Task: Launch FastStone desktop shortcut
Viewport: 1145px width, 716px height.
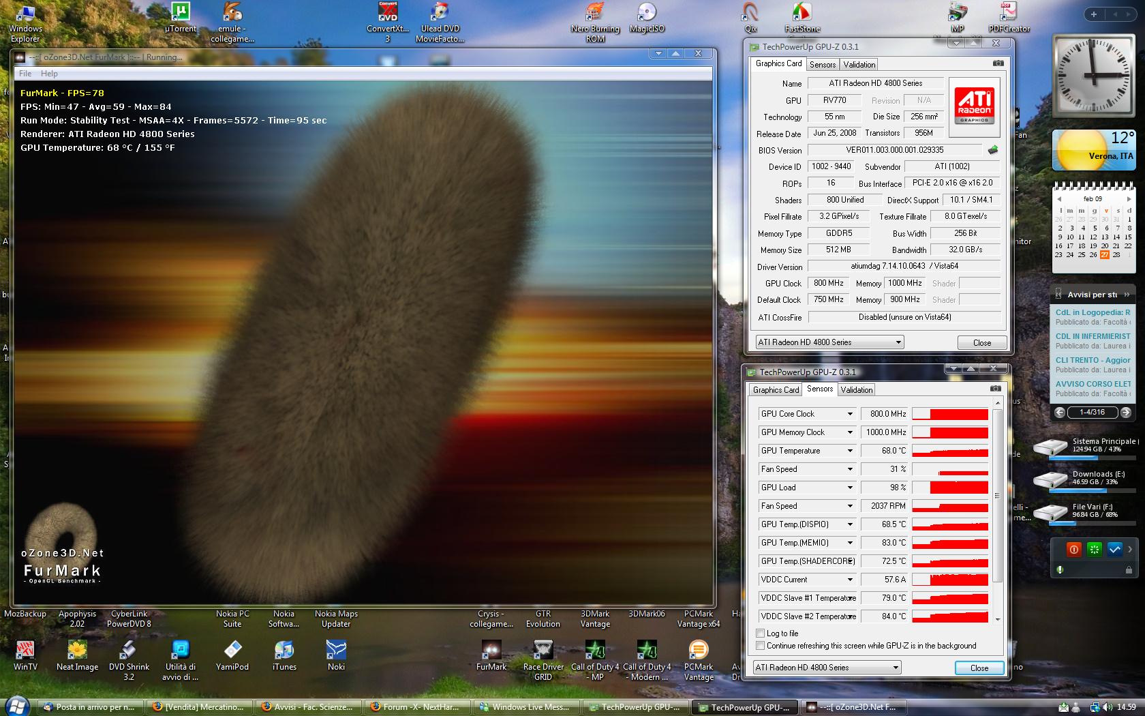Action: [x=802, y=17]
